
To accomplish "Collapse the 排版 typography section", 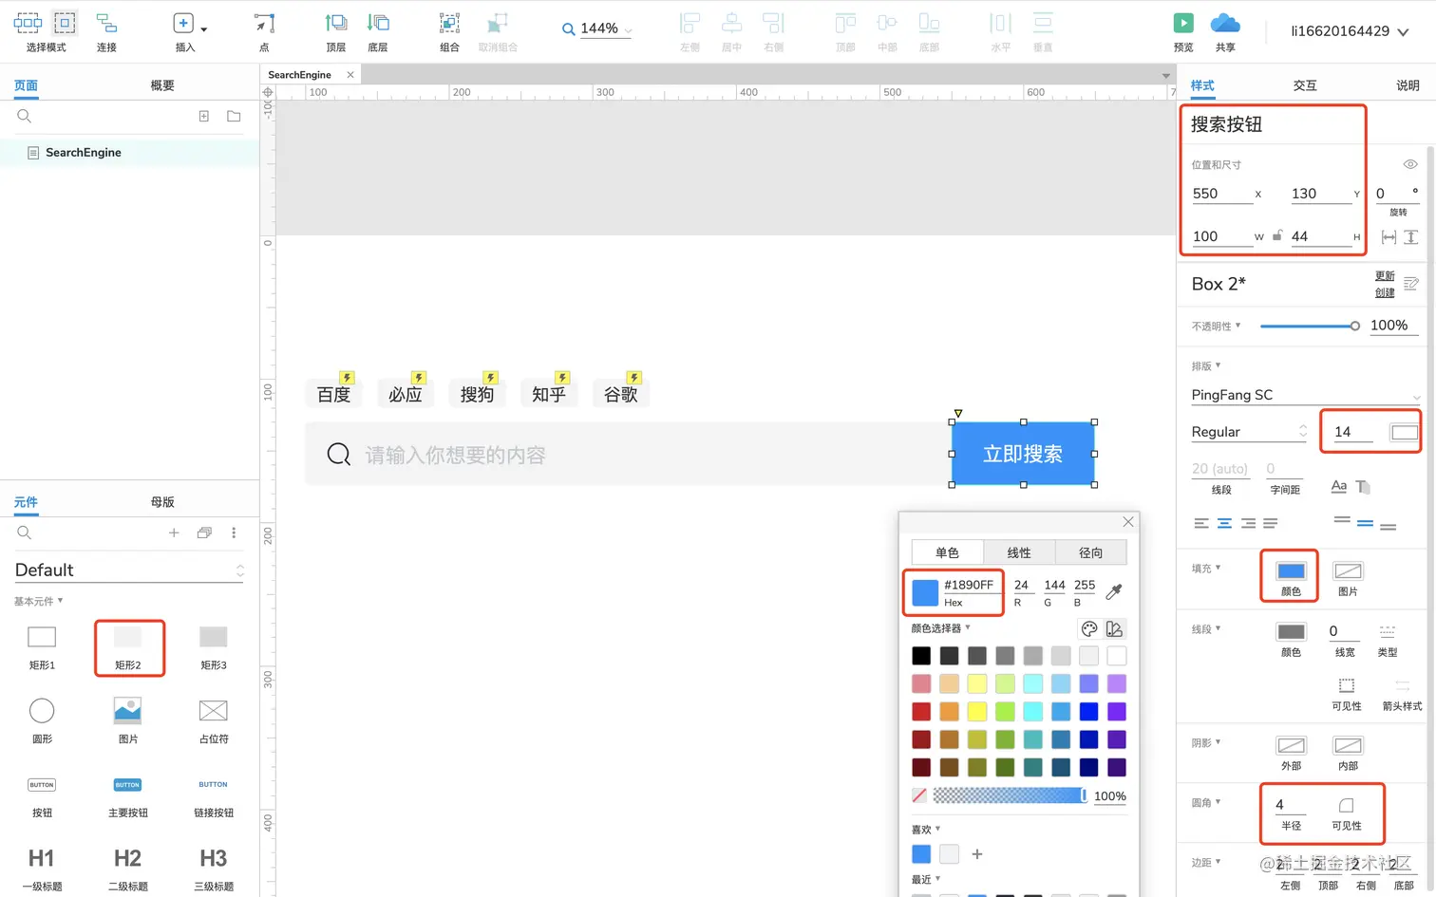I will 1206,365.
